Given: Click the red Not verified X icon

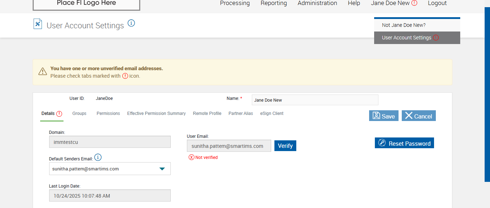Looking at the screenshot, I should tap(192, 158).
